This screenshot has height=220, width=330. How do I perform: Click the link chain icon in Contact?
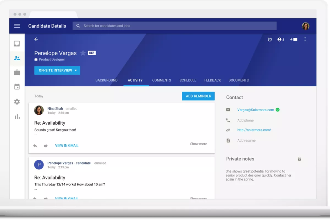(228, 130)
